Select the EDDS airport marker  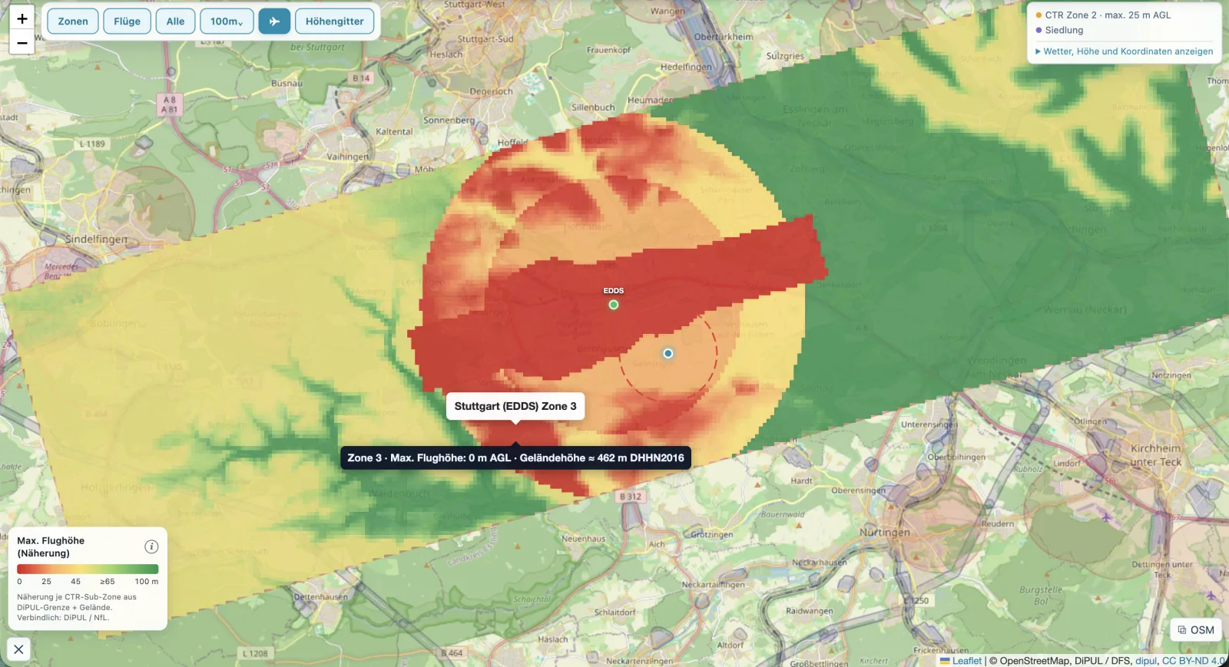coord(614,305)
